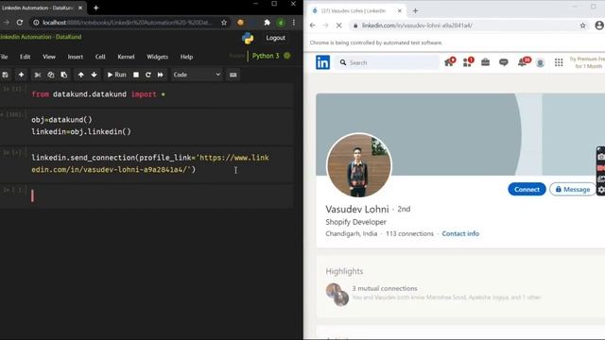Open Jupyter View menu
The image size is (605, 340).
click(49, 57)
